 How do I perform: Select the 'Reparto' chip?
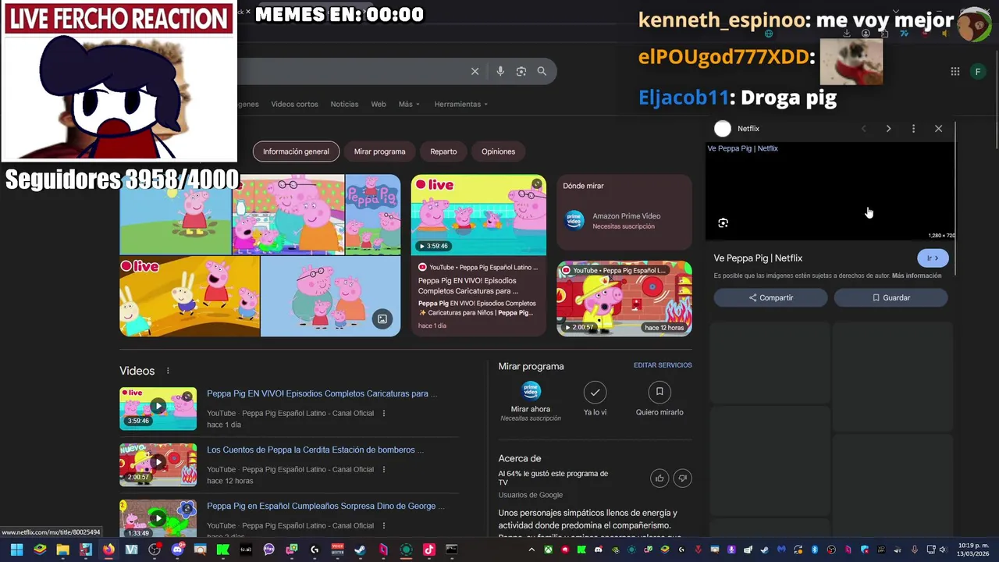point(443,151)
